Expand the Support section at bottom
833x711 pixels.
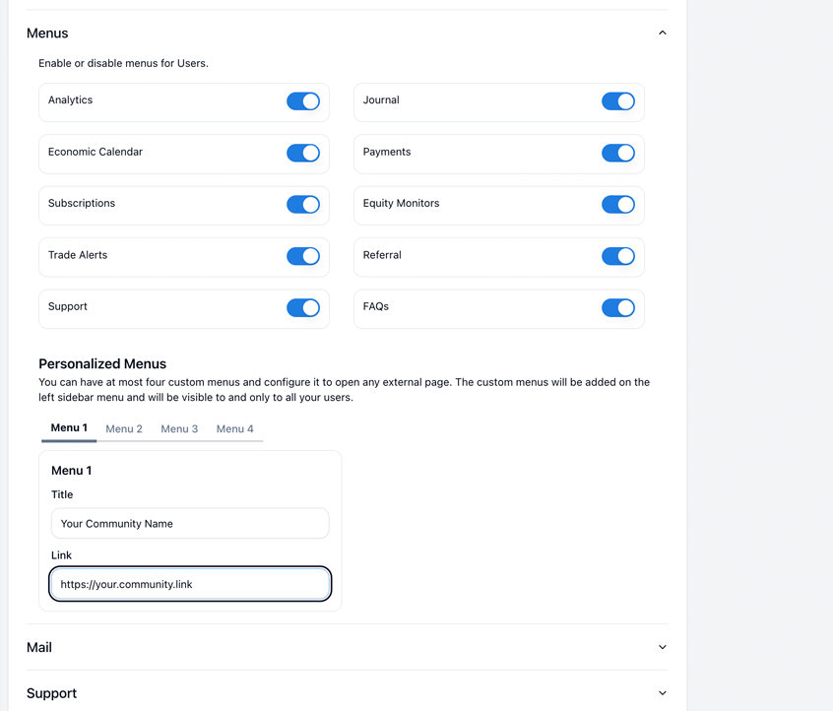click(x=662, y=693)
